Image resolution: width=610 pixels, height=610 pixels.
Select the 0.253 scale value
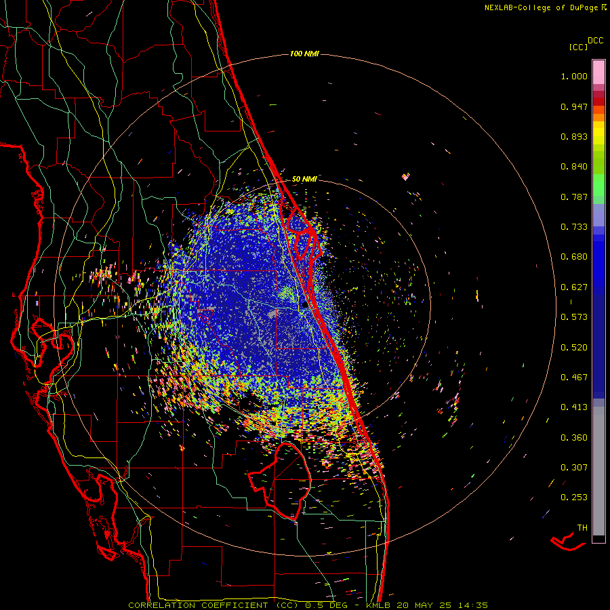coord(574,497)
